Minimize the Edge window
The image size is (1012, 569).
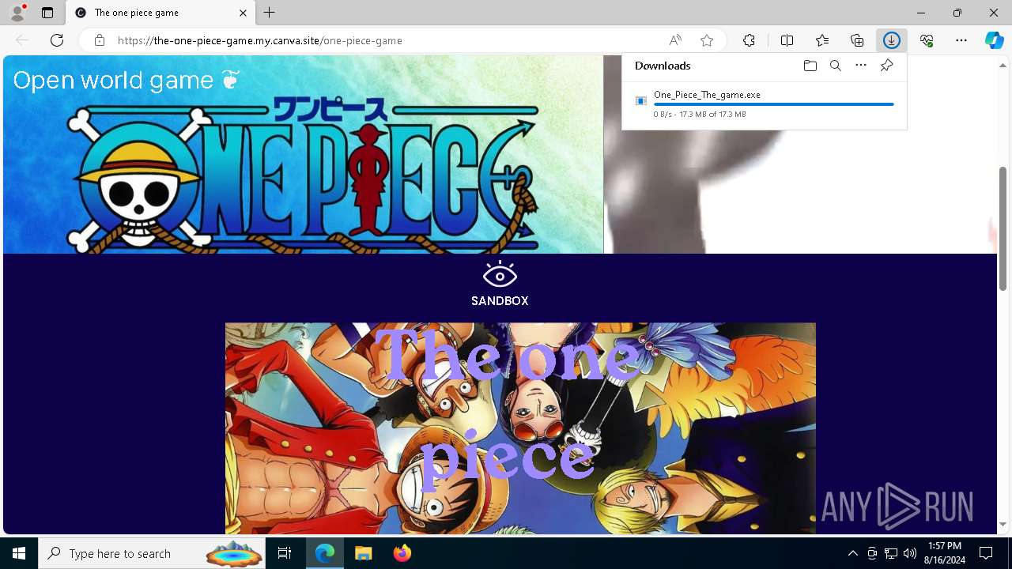pyautogui.click(x=921, y=13)
